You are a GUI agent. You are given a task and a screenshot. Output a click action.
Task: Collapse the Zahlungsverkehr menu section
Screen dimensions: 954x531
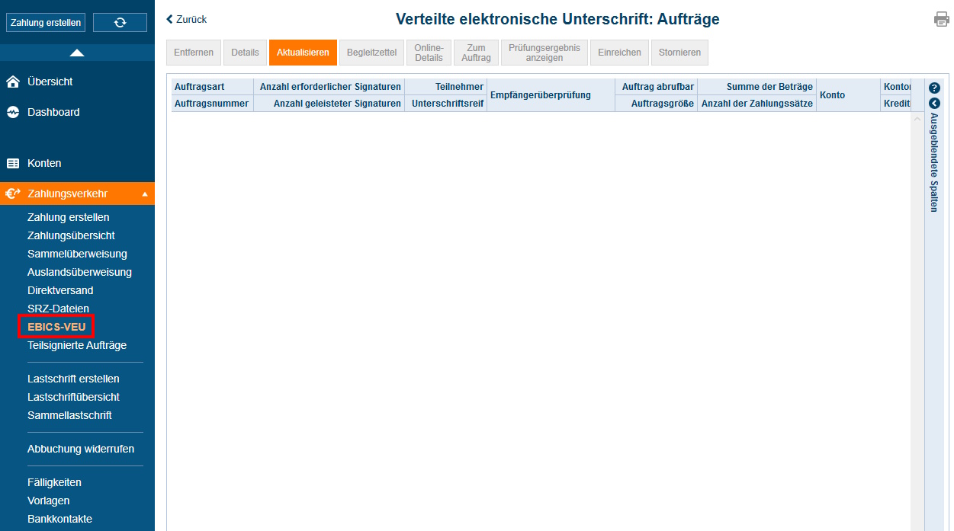(x=144, y=194)
